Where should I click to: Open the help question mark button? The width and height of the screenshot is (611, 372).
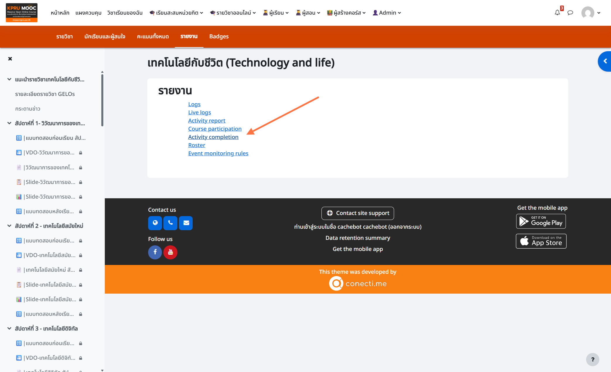click(593, 359)
